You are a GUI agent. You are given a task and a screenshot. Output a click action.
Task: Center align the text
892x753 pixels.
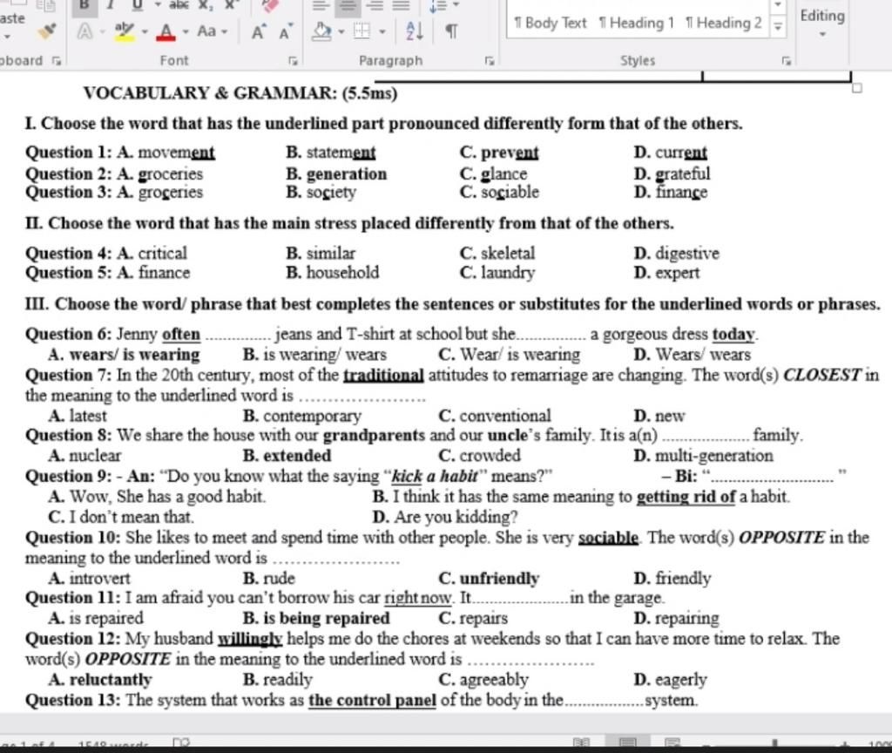[348, 5]
